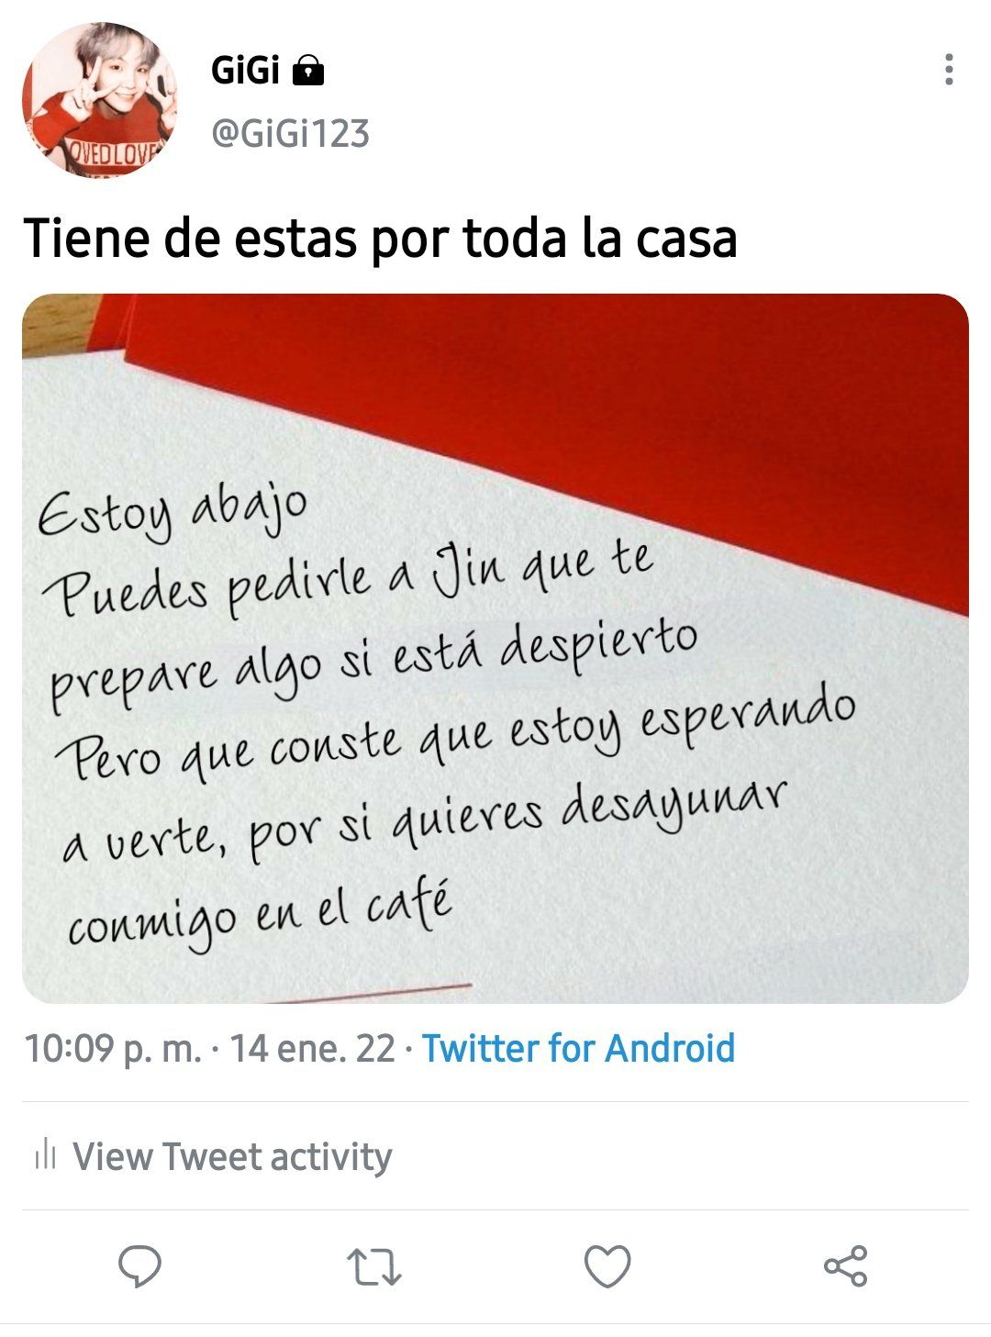Viewport: 991px width, 1337px height.
Task: Retweet this tweet using the arrows icon
Action: 374,1267
